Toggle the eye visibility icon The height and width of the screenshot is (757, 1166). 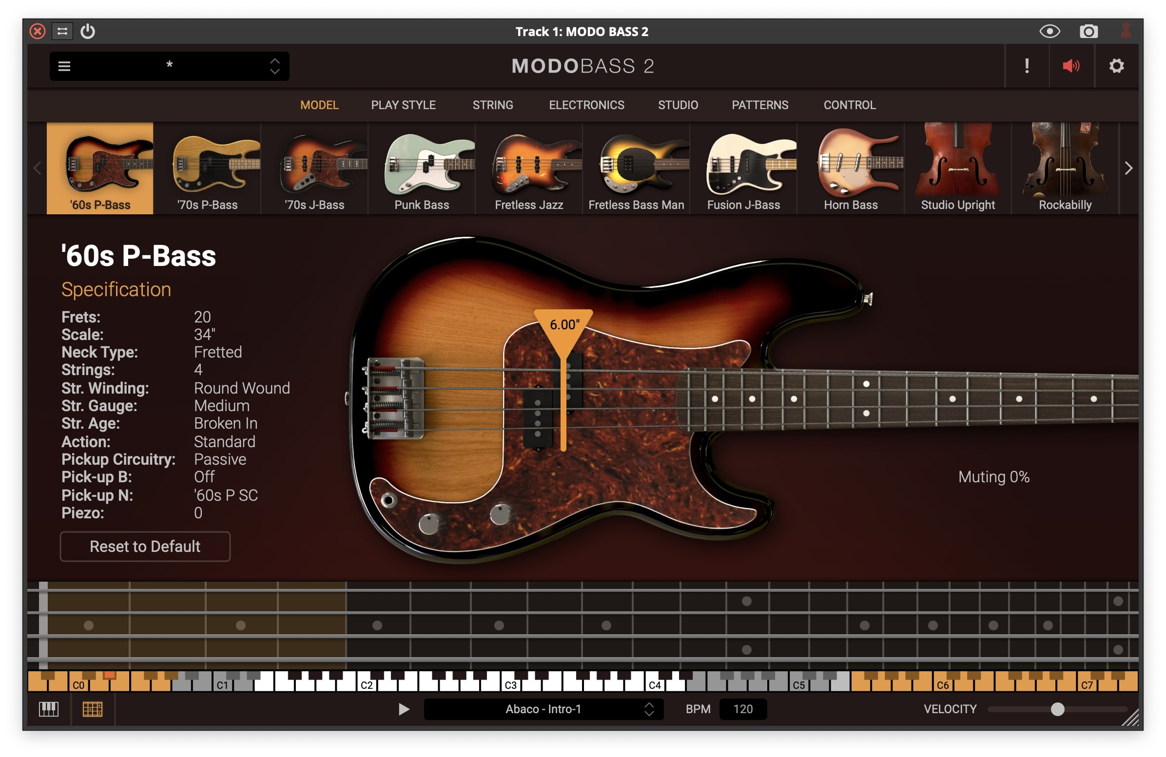point(1049,32)
